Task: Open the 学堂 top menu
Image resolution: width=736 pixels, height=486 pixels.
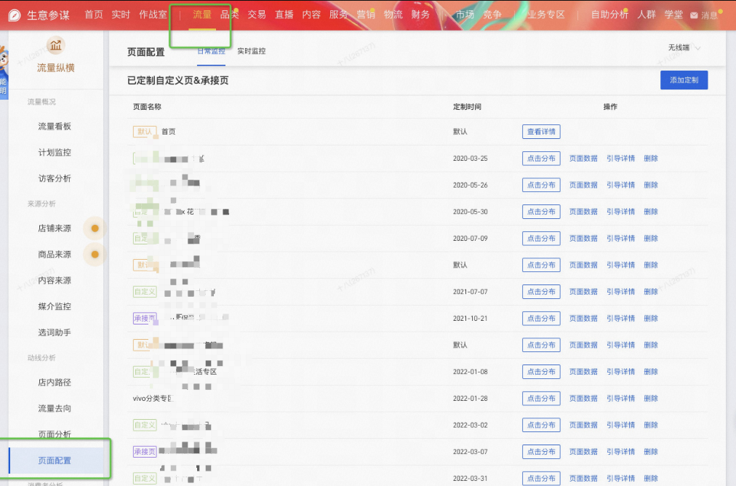Action: (x=673, y=15)
